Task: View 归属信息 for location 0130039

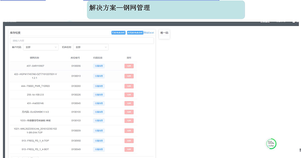Action: pyautogui.click(x=99, y=131)
